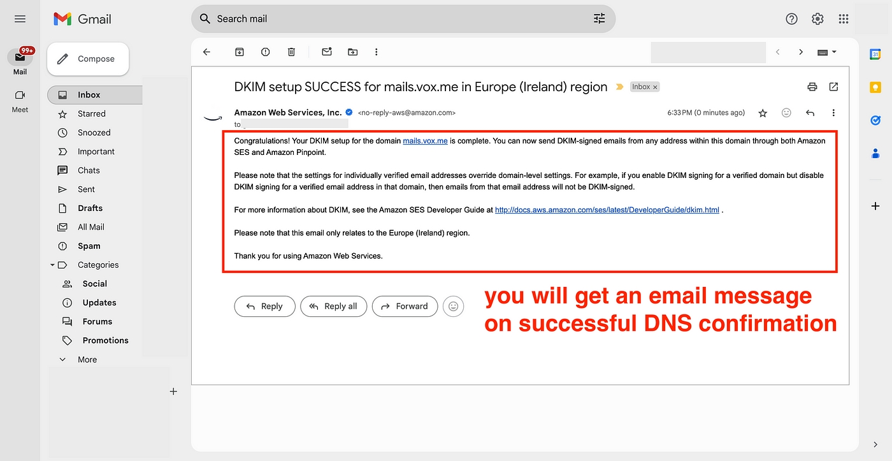Click the sender name Amazon Web Services, Inc.
The image size is (892, 461).
[288, 112]
